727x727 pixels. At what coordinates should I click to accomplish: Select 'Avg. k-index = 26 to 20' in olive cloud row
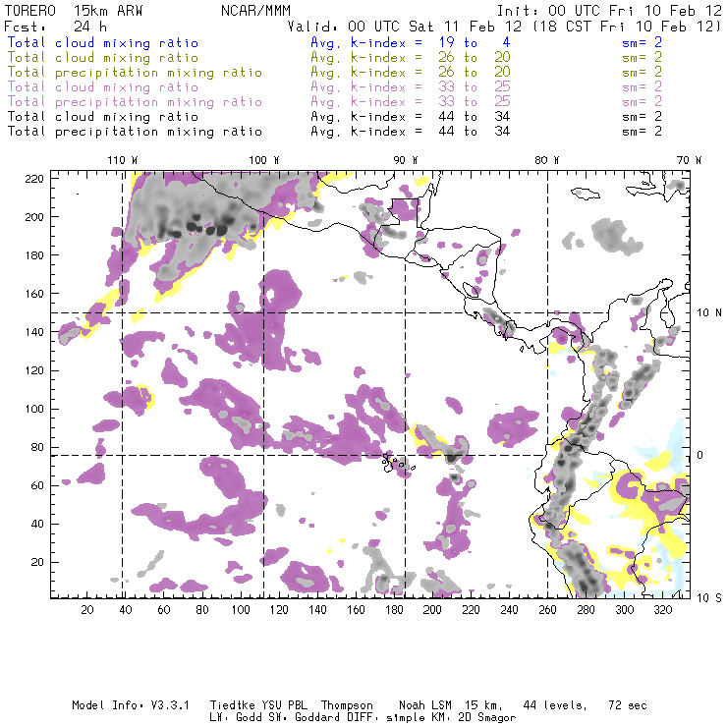click(x=411, y=58)
